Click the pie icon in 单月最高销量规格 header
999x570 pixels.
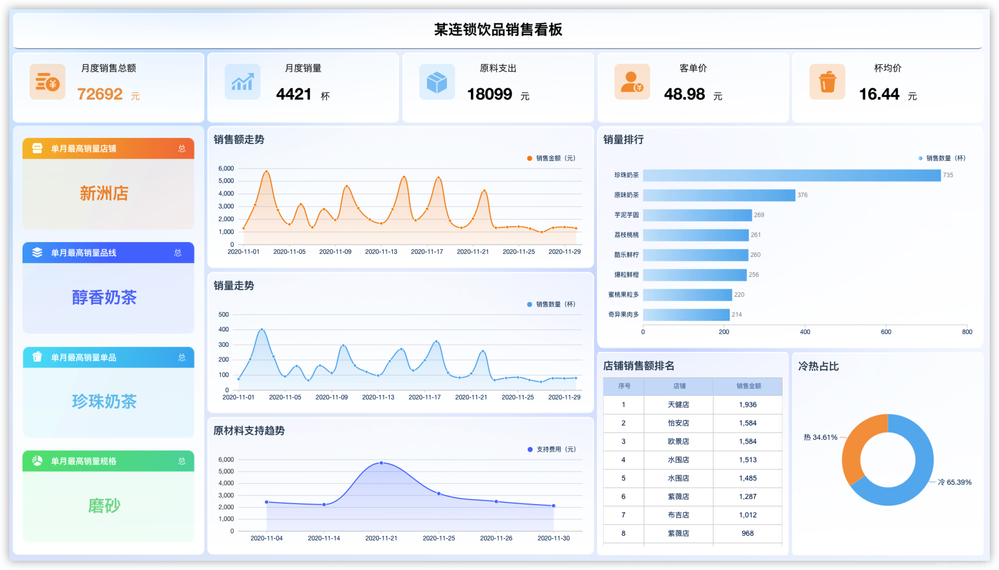click(37, 461)
